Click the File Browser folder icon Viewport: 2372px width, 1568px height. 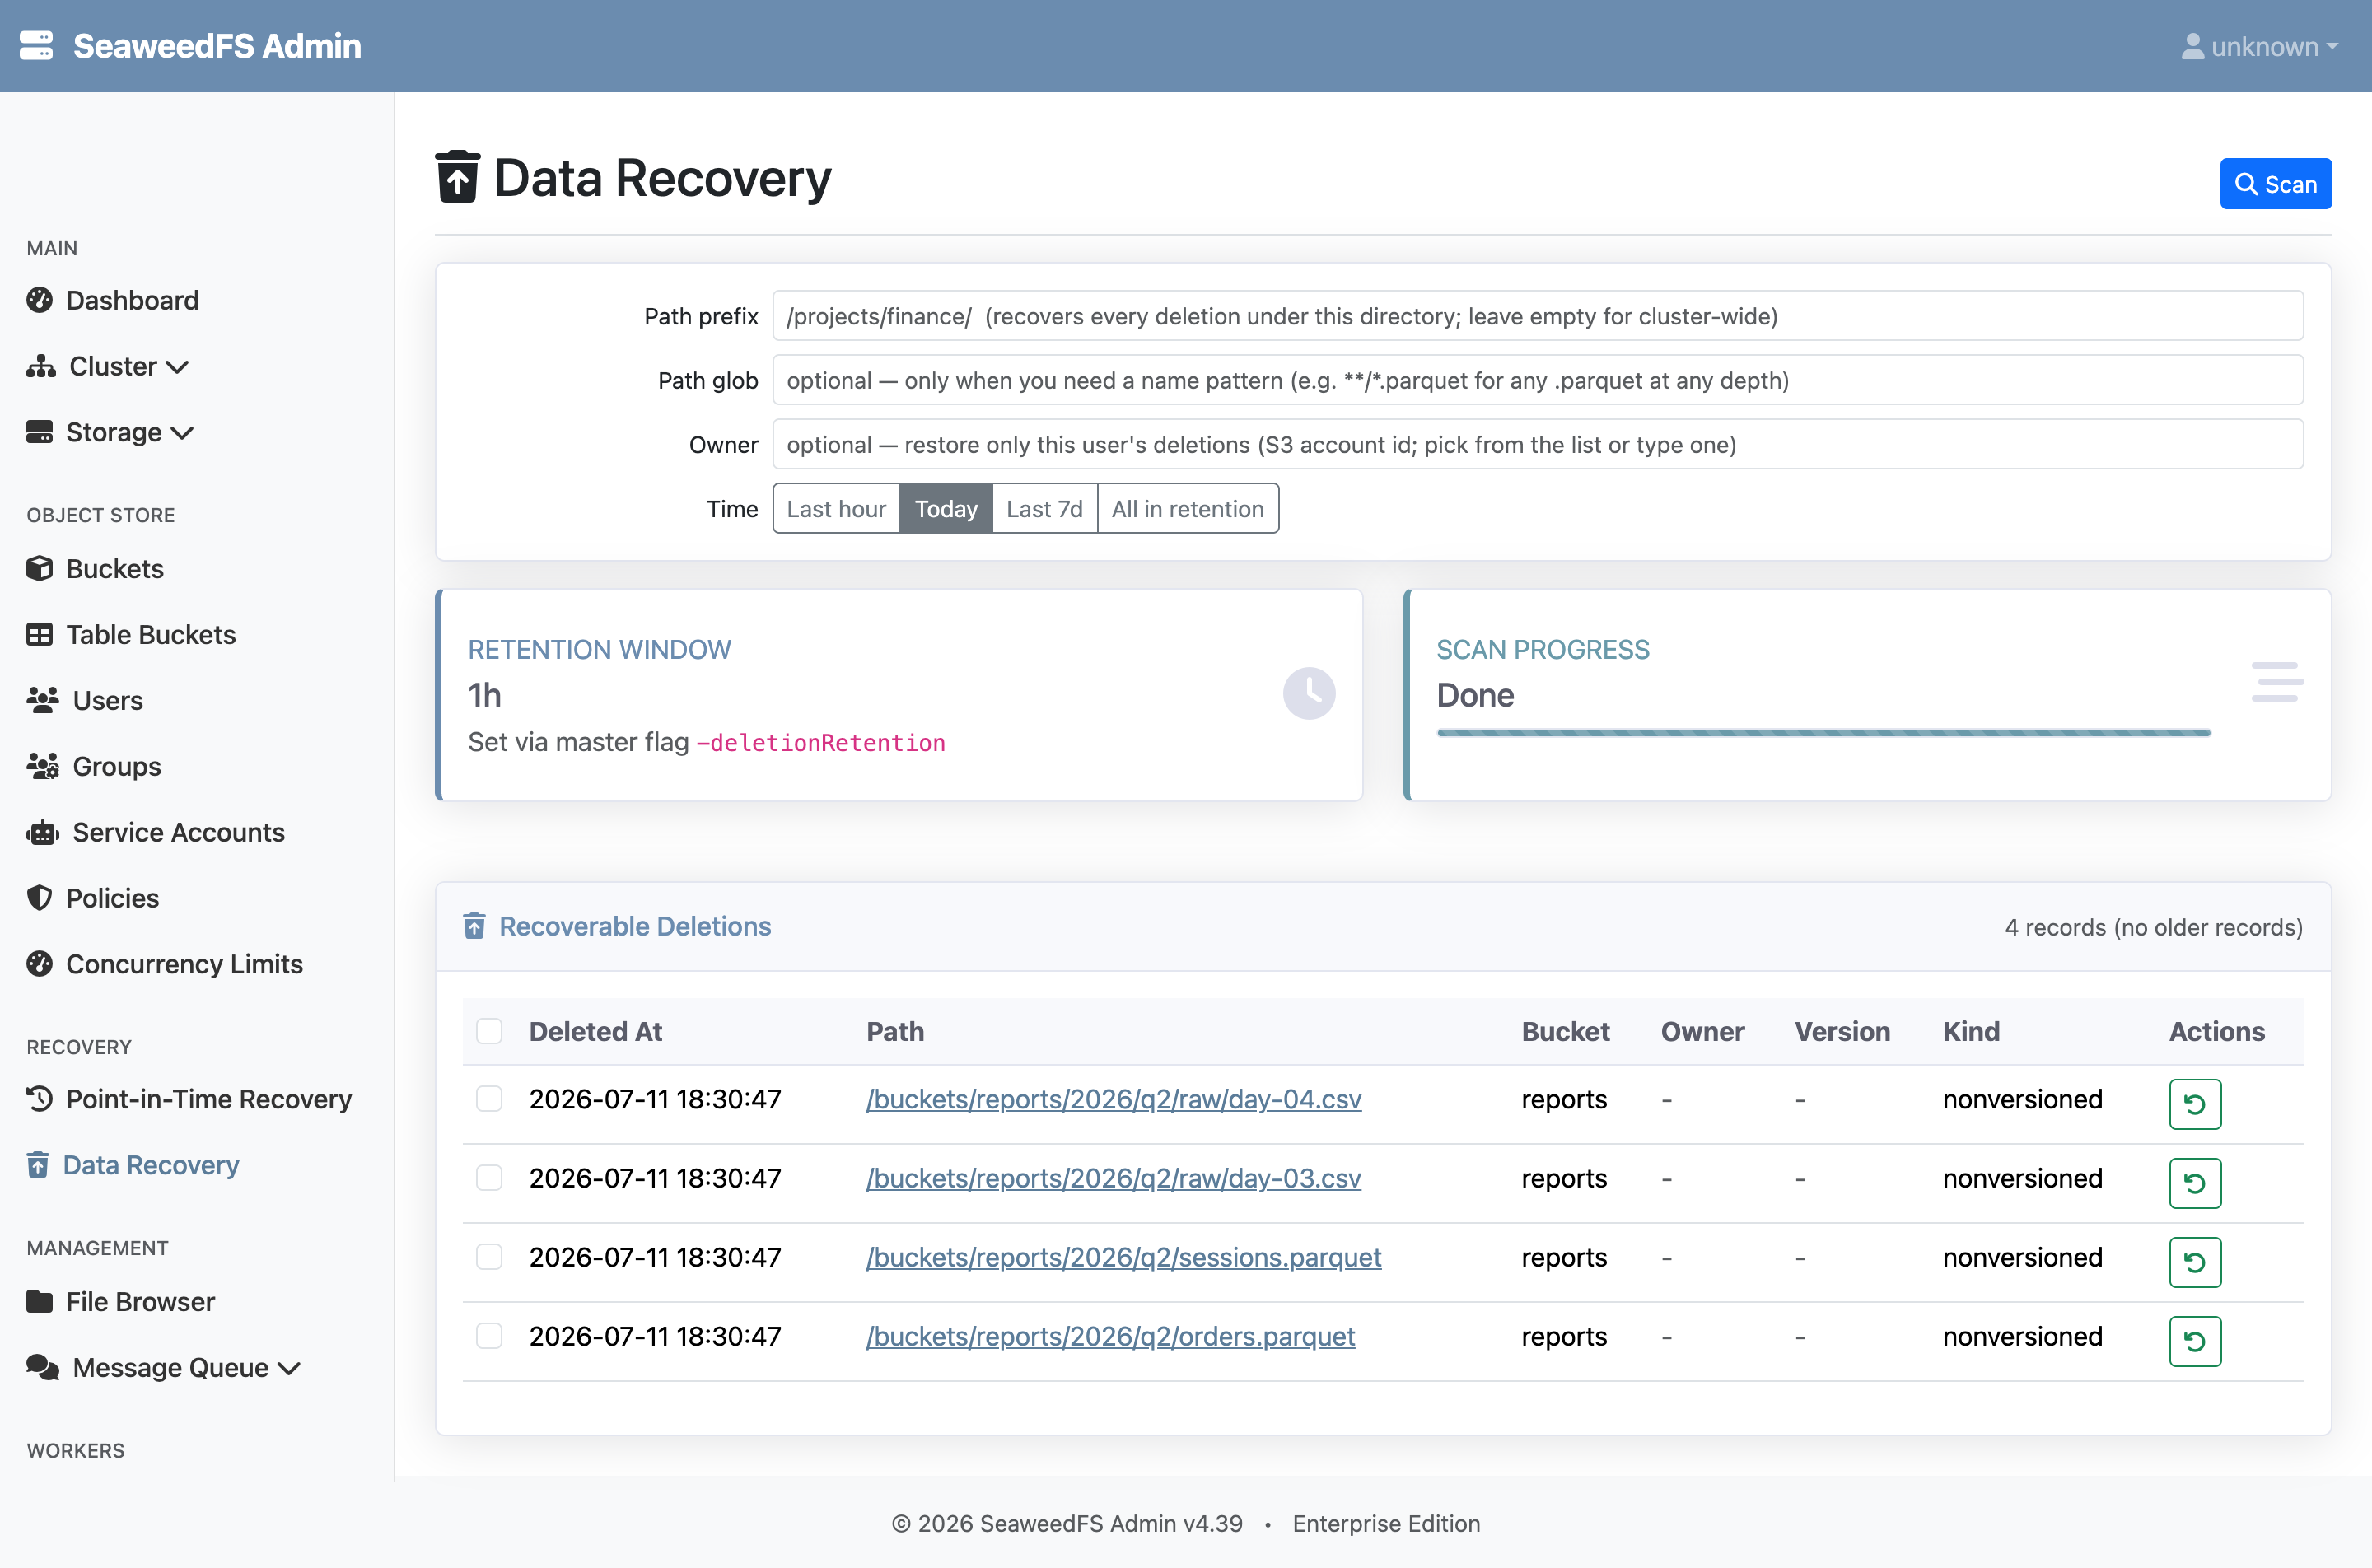[40, 1301]
